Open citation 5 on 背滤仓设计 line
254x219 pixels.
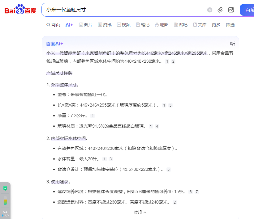pyautogui.click(x=169, y=170)
